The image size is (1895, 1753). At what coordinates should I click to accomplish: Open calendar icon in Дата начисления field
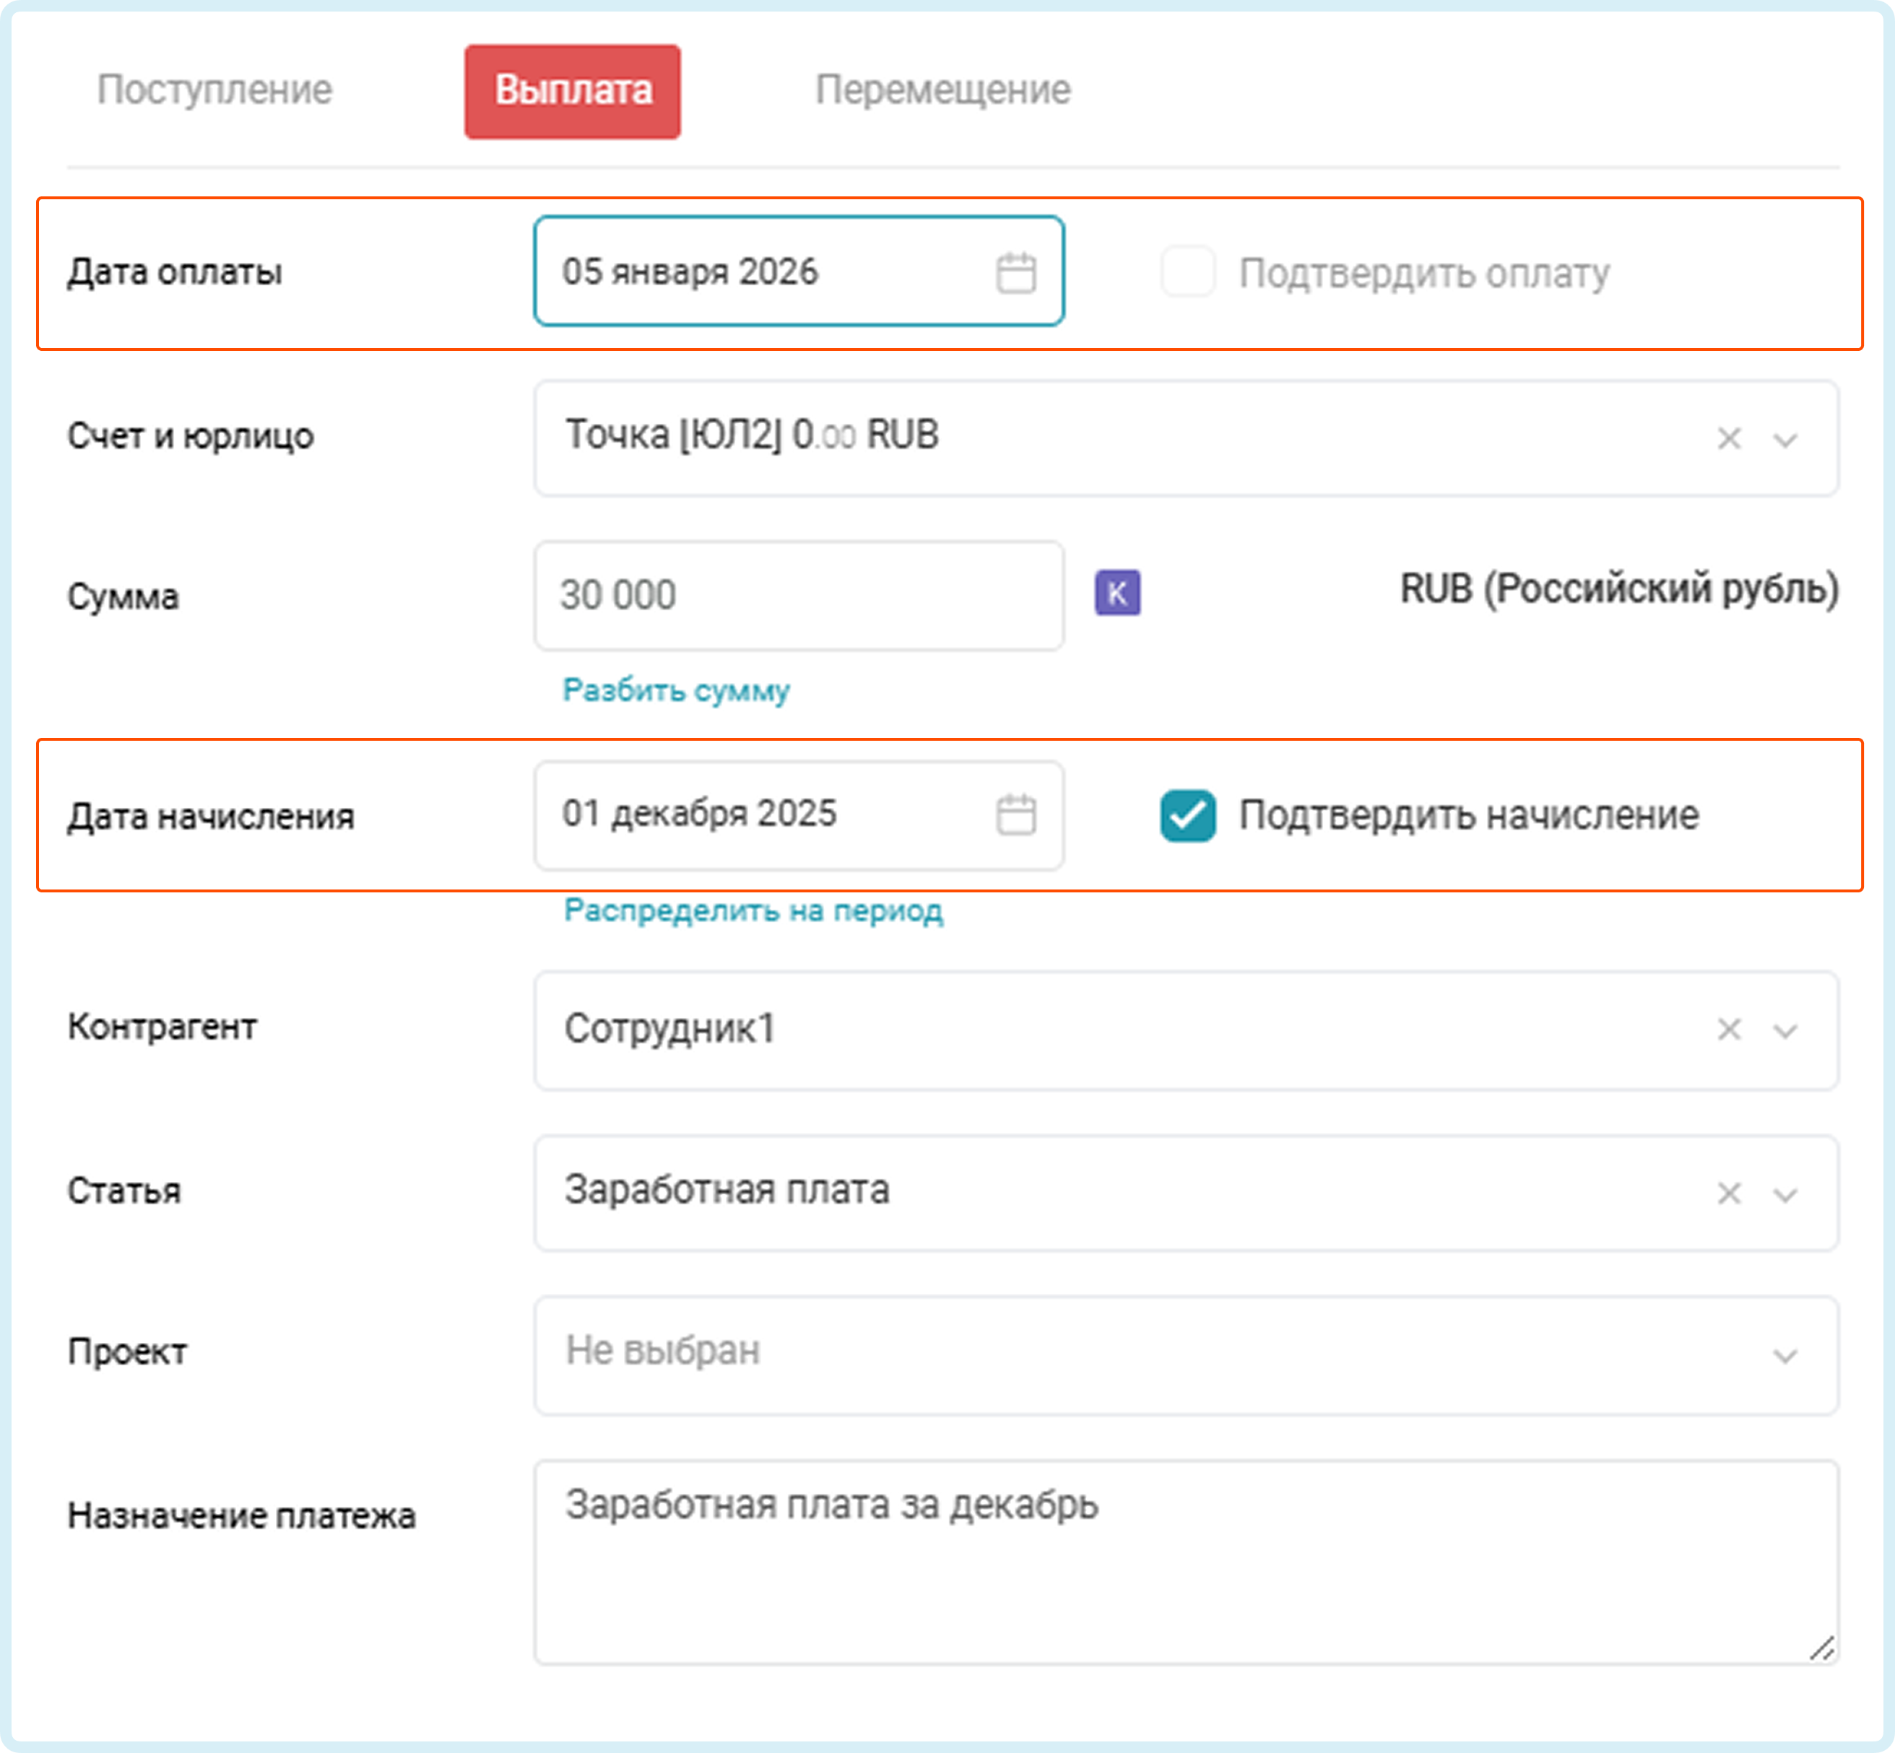(1015, 815)
